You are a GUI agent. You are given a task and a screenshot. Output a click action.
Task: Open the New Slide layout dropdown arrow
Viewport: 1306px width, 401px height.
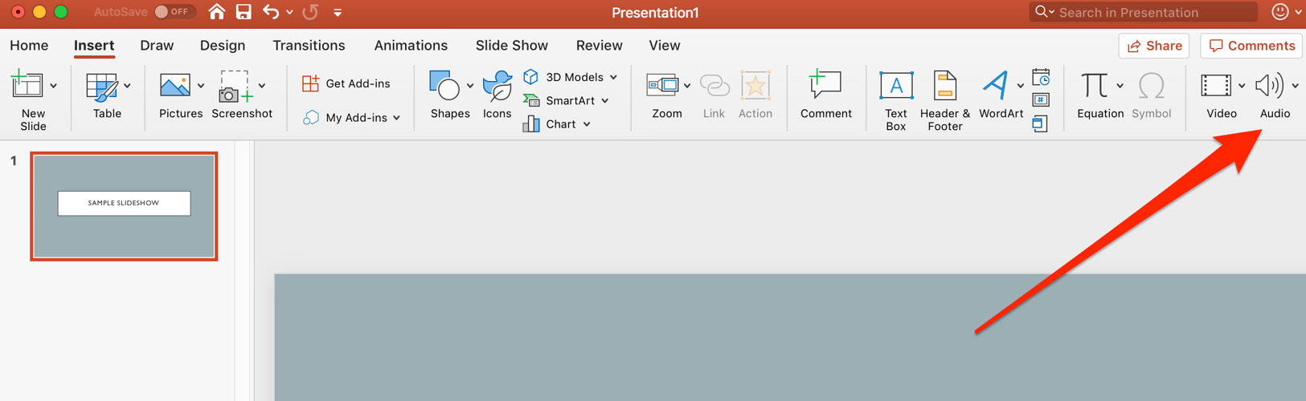54,86
